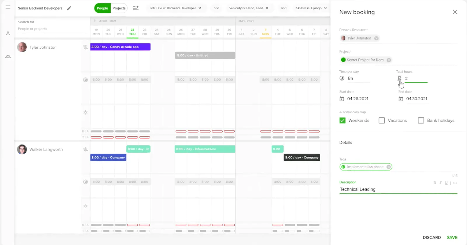Open the Candy Arcade app booking

click(120, 47)
